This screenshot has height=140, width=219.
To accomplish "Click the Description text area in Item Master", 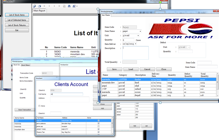I will 135,53.
